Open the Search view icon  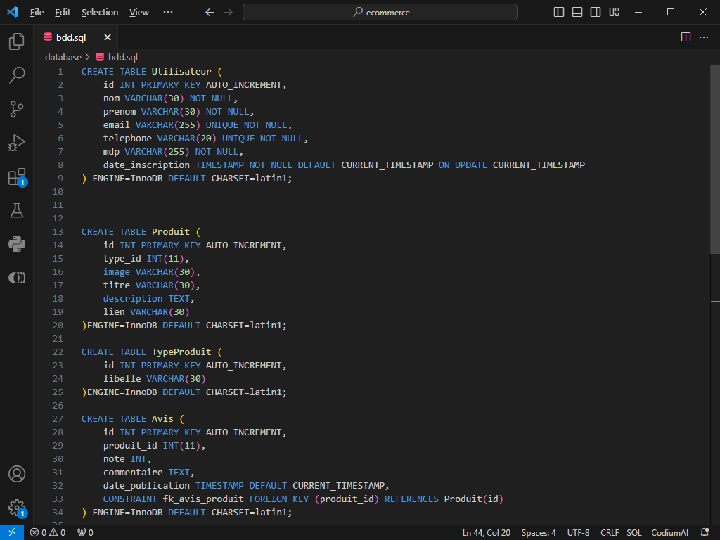tap(17, 75)
